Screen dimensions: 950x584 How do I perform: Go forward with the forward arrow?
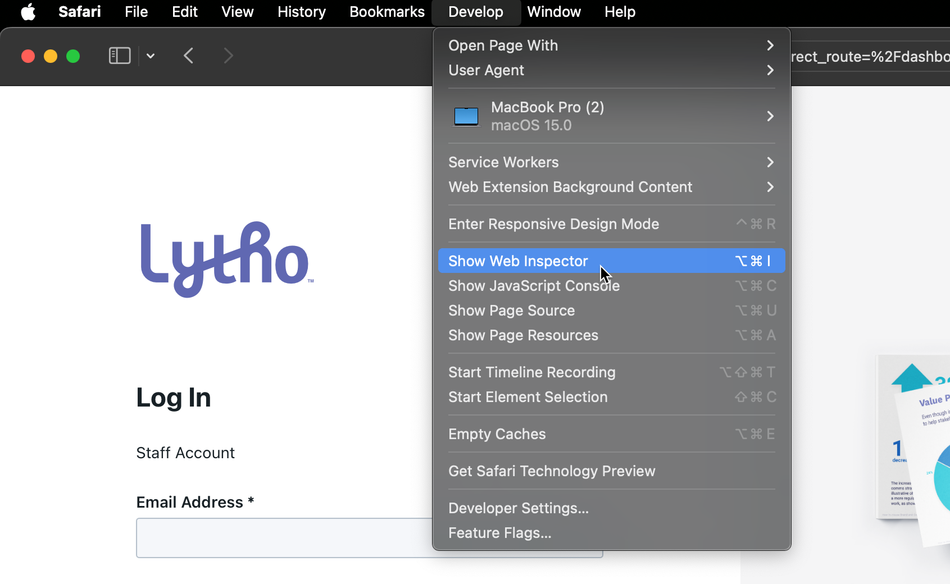228,56
